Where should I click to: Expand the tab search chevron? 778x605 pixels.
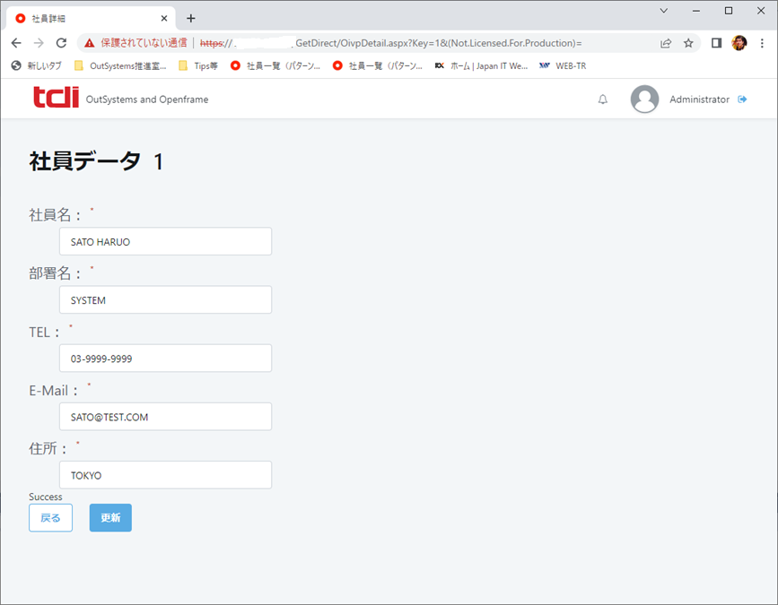(x=664, y=11)
